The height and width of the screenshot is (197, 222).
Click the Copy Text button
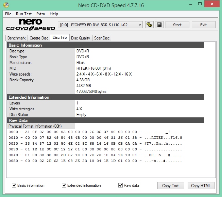(171, 186)
